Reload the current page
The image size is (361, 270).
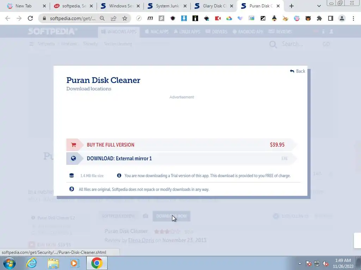pos(30,18)
